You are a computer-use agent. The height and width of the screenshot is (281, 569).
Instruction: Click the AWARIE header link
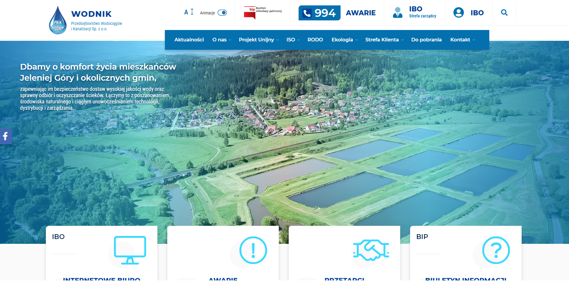point(360,13)
